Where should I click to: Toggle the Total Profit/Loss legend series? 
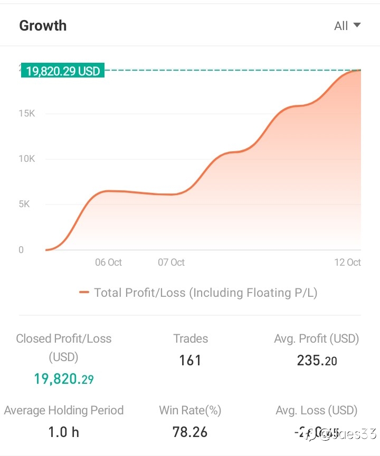(x=198, y=293)
